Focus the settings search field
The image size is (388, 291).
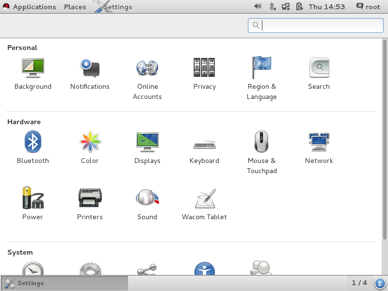[316, 25]
